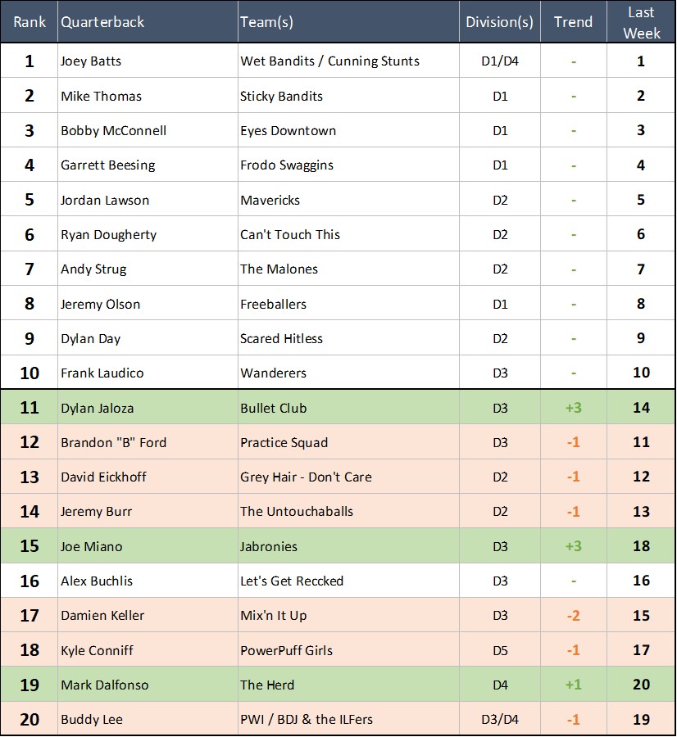Click the Frodo Swaggins team cell

coord(287,165)
